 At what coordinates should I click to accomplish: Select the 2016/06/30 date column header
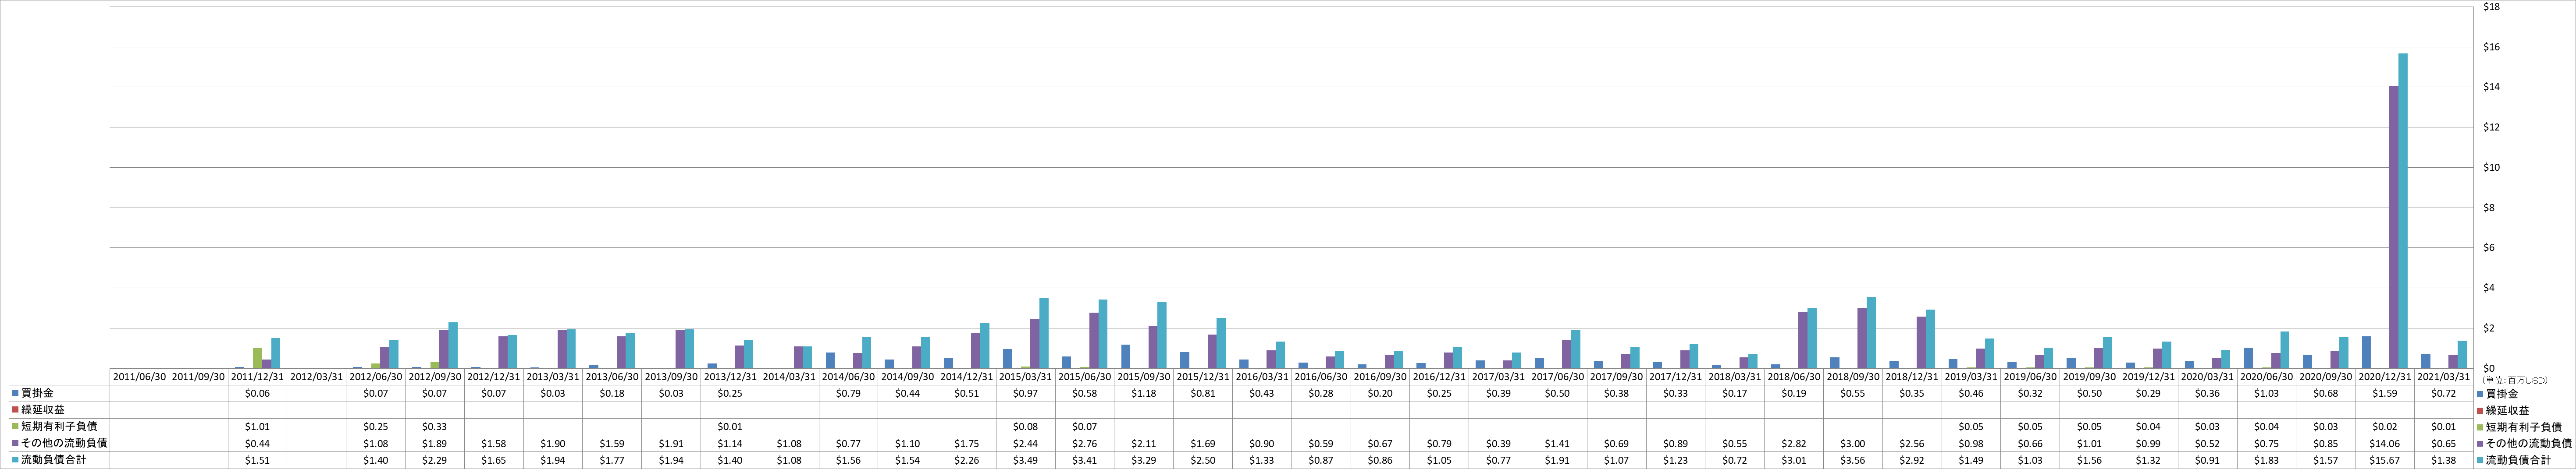pyautogui.click(x=1321, y=377)
